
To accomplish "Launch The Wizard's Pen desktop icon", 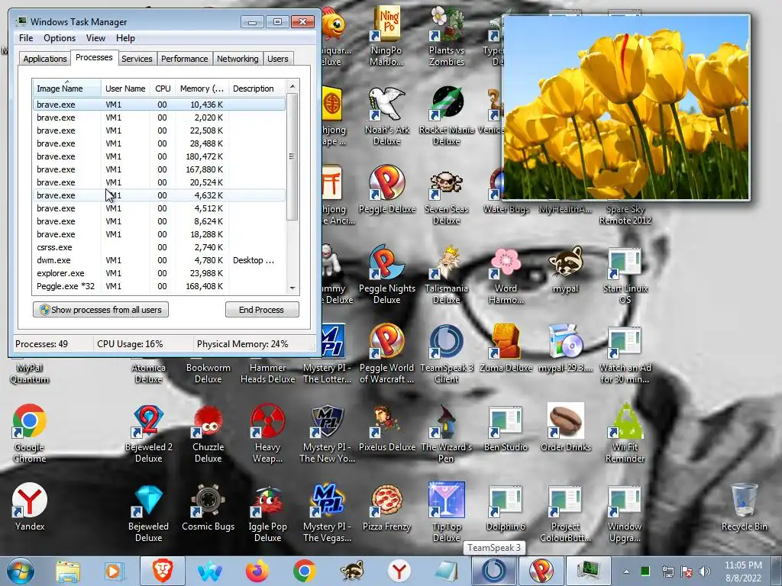I will click(446, 433).
